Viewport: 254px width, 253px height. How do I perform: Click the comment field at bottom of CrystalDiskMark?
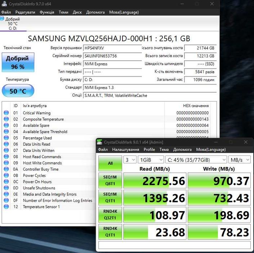[174, 245]
